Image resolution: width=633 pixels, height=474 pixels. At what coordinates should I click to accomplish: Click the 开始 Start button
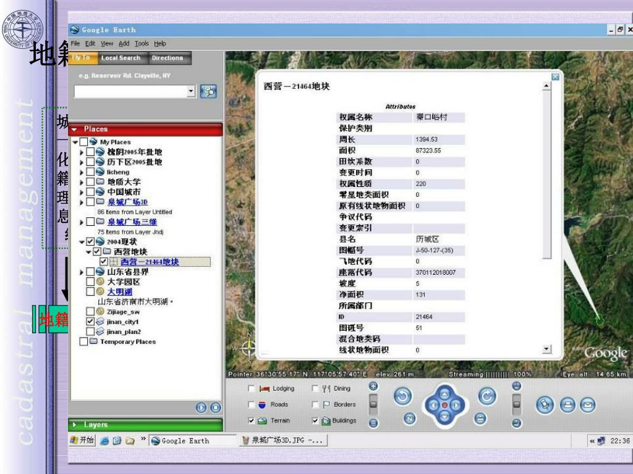coord(82,440)
